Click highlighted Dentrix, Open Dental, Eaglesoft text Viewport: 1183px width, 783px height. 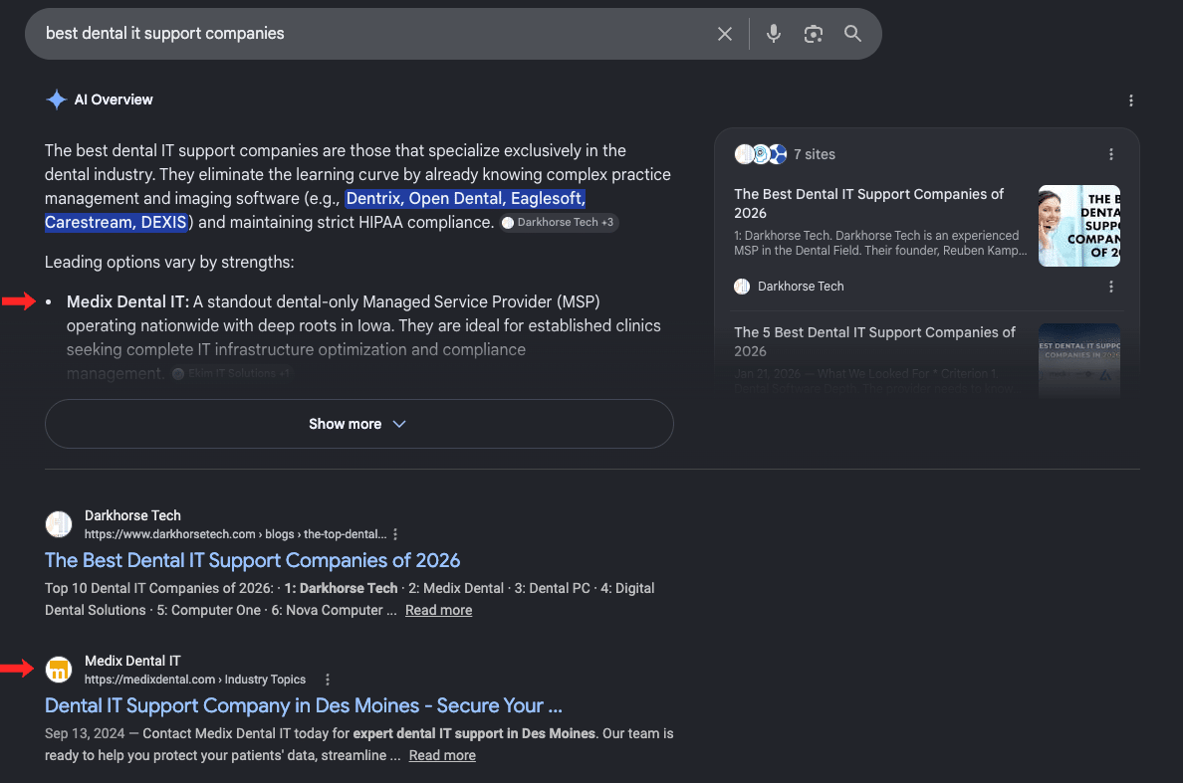tap(465, 198)
